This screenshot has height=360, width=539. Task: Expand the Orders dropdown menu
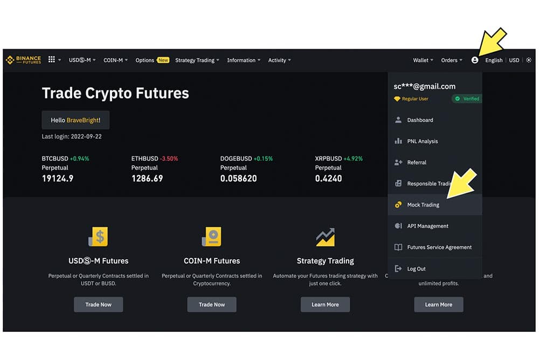click(x=451, y=60)
